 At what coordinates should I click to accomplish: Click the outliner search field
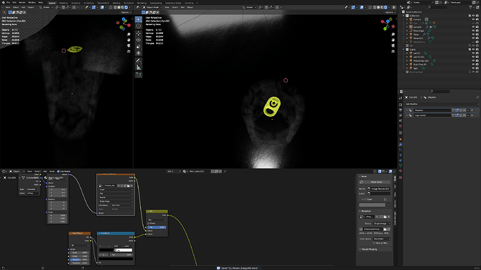coord(438,7)
